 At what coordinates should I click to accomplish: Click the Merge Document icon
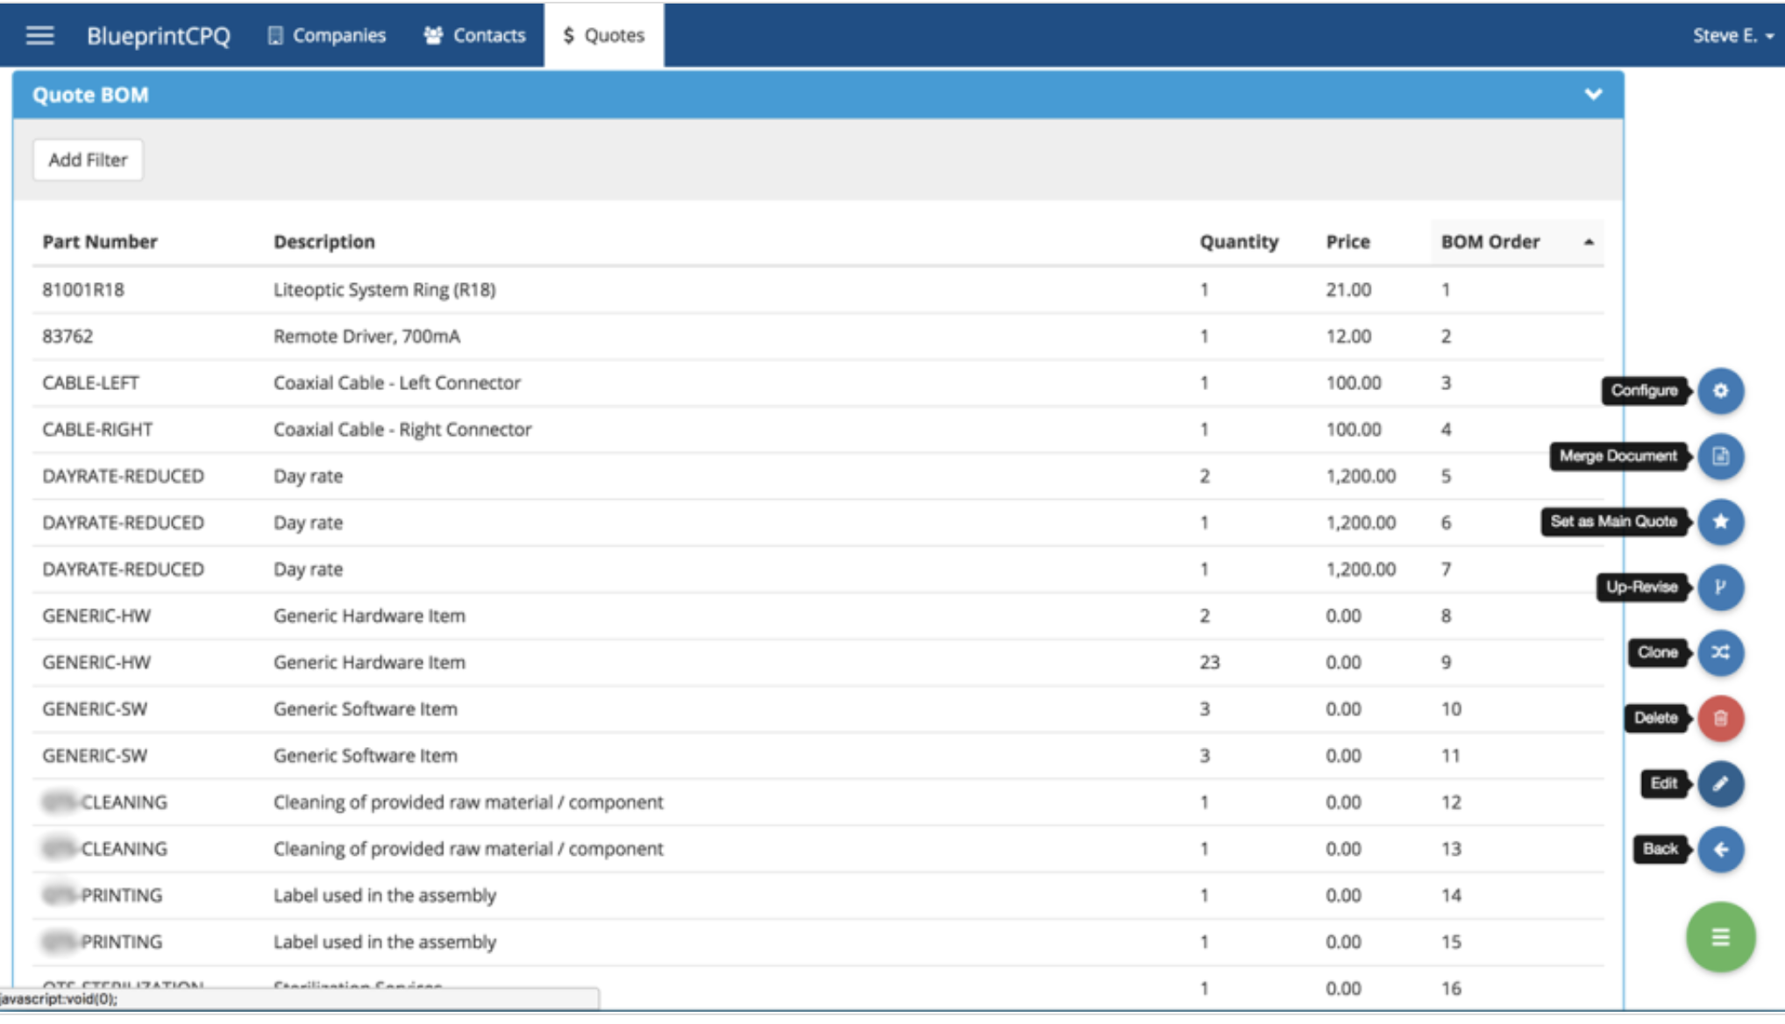pos(1720,457)
